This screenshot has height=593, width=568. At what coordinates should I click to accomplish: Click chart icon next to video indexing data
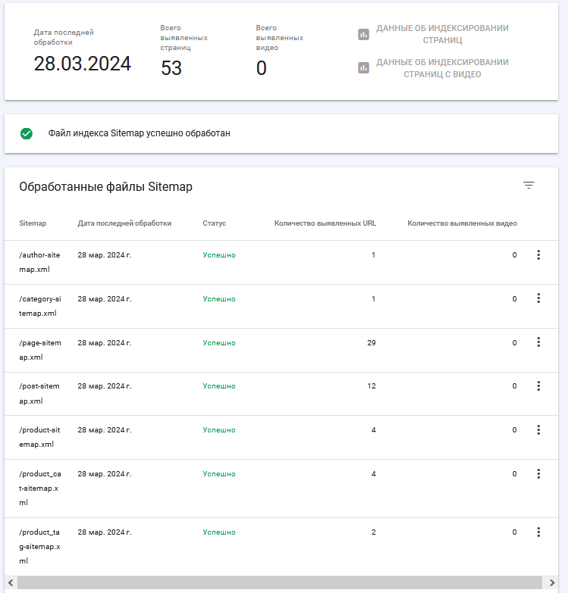(x=363, y=68)
